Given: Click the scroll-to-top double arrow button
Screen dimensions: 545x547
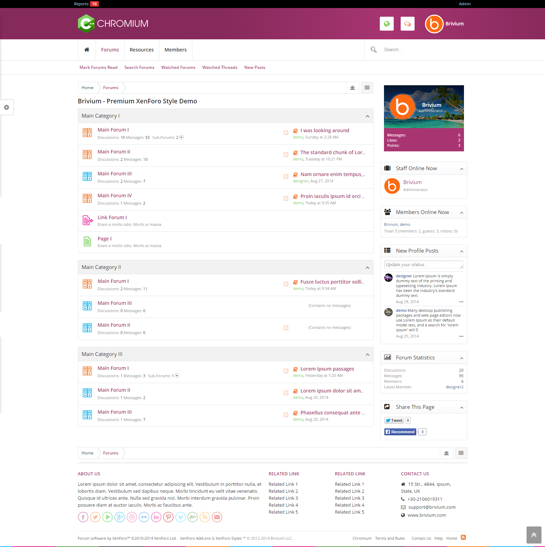Looking at the screenshot, I should point(534,535).
